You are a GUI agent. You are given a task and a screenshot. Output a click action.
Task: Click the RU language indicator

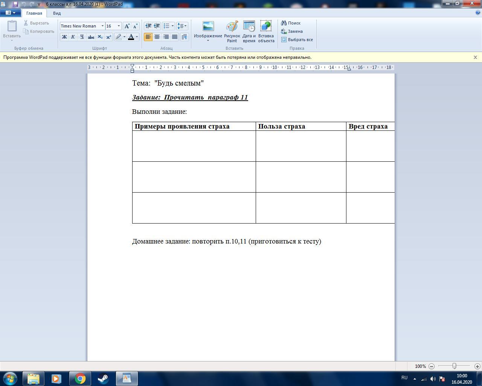404,378
